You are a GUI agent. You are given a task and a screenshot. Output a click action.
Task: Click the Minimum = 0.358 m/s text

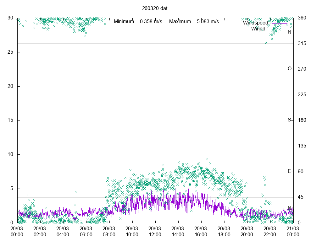(138, 22)
